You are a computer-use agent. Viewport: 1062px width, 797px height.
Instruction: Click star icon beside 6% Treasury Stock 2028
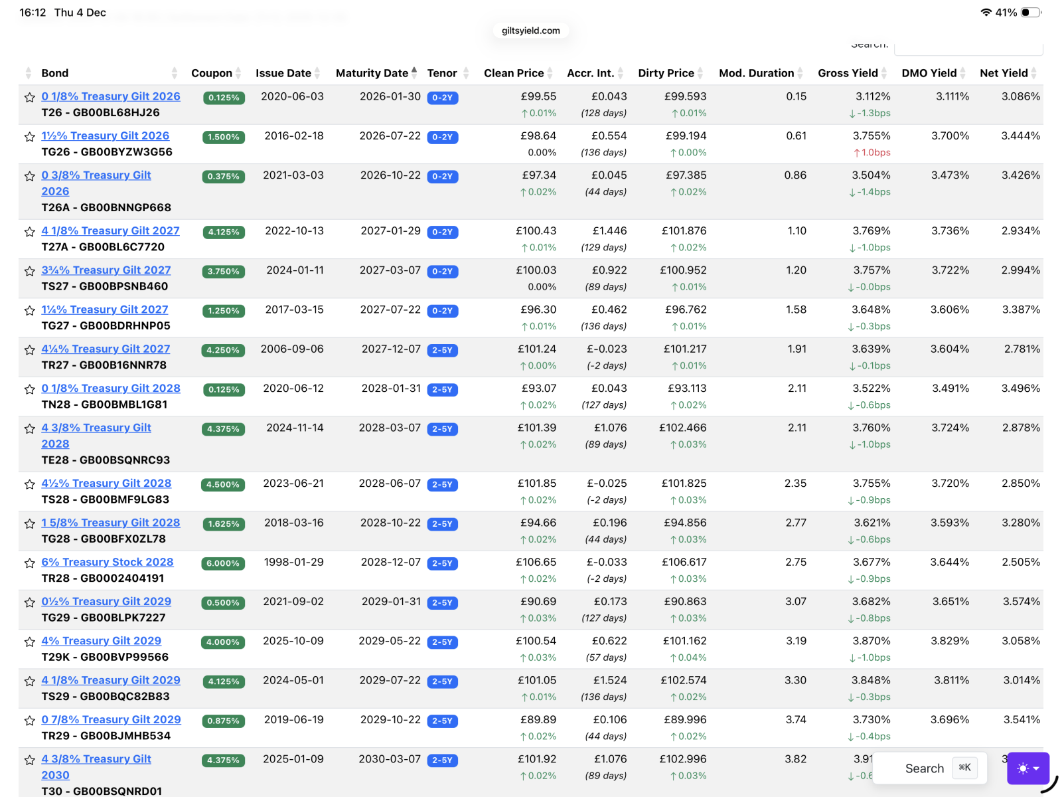coord(29,563)
